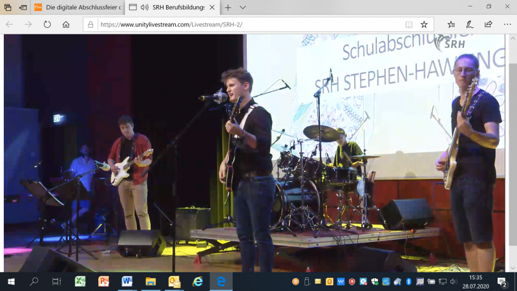The width and height of the screenshot is (517, 291).
Task: Open Word from the taskbar
Action: pos(127,281)
